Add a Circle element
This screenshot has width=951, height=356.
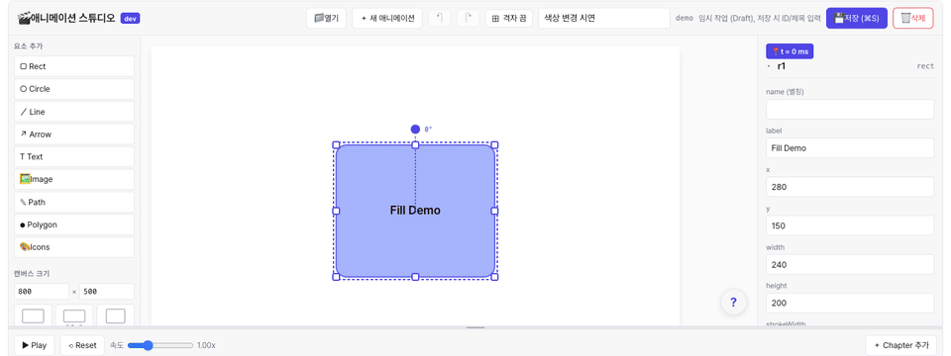(74, 89)
